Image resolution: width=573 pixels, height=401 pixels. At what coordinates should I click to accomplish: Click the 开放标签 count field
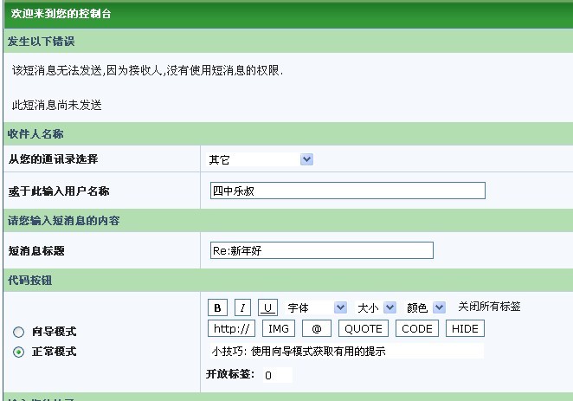click(276, 375)
